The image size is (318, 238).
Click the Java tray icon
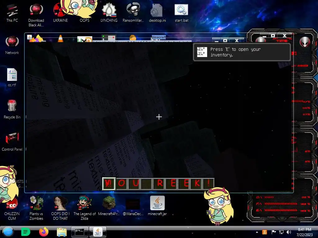click(265, 232)
